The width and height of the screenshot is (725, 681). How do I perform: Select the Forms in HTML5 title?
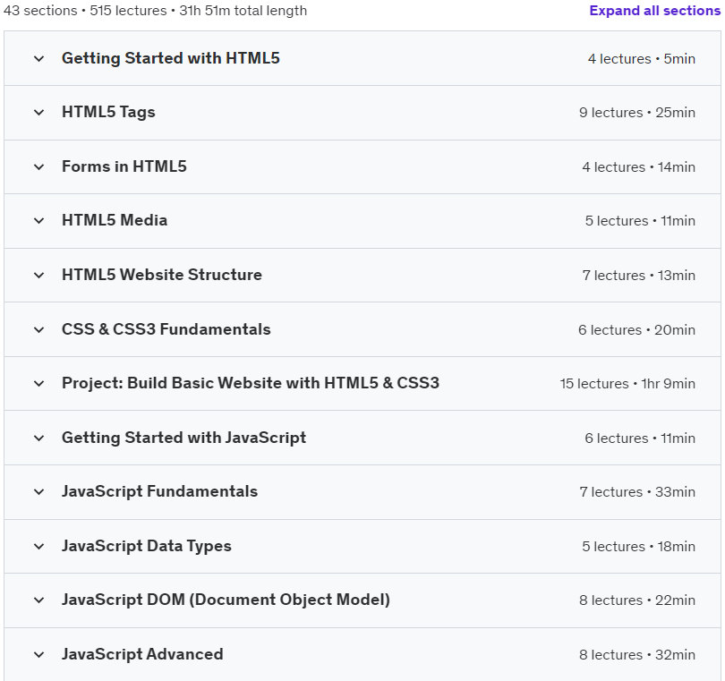click(124, 166)
